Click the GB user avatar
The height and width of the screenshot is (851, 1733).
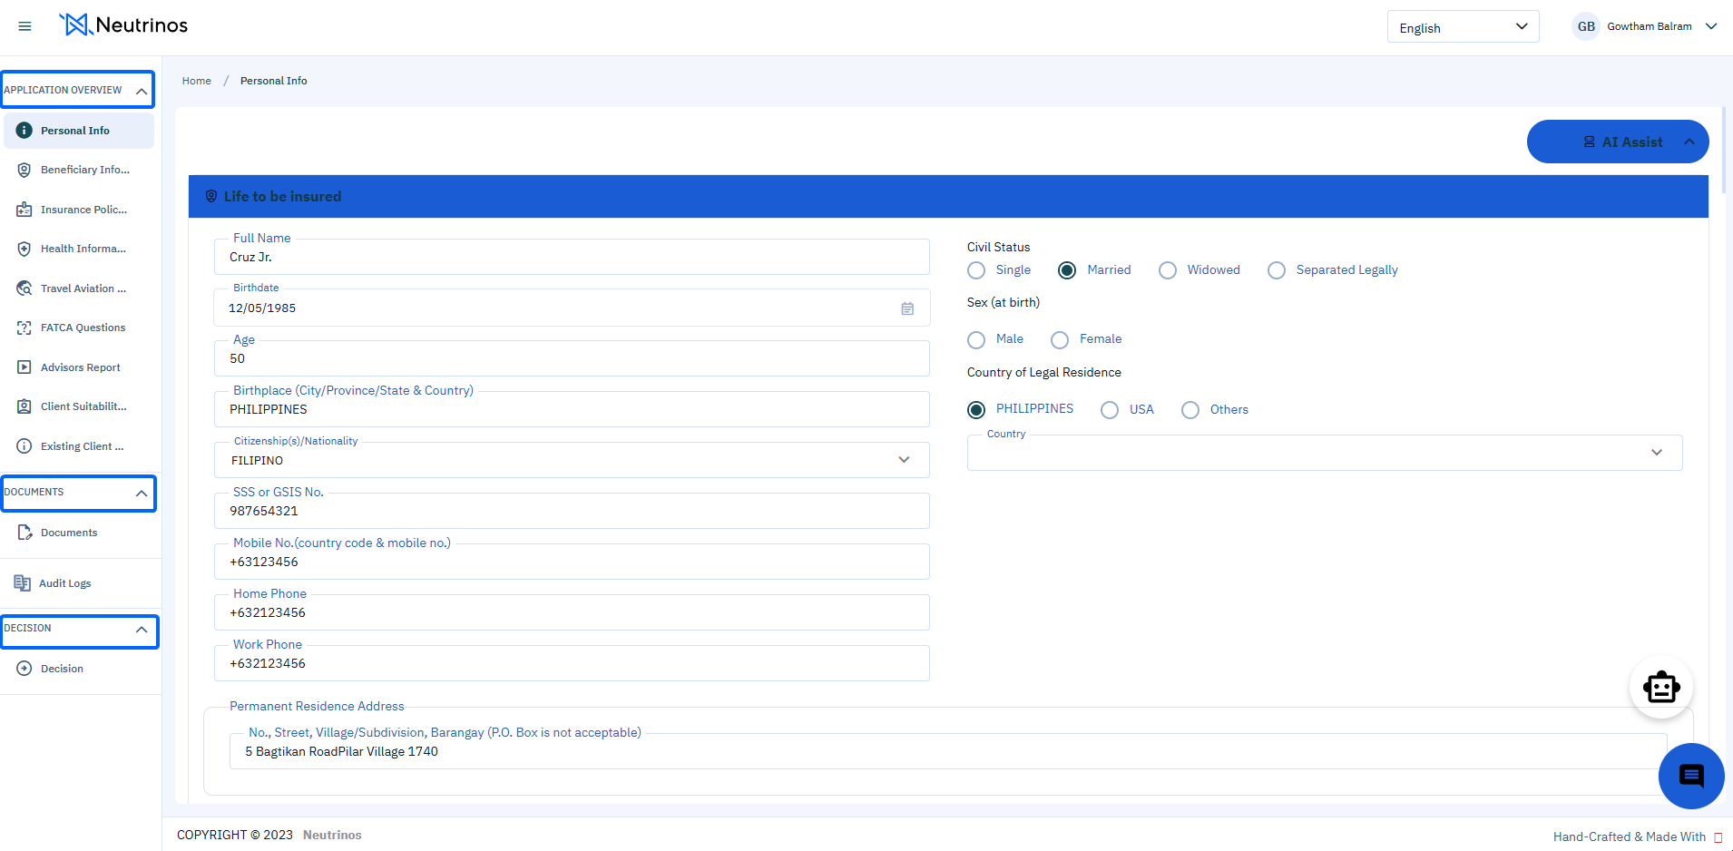tap(1585, 26)
